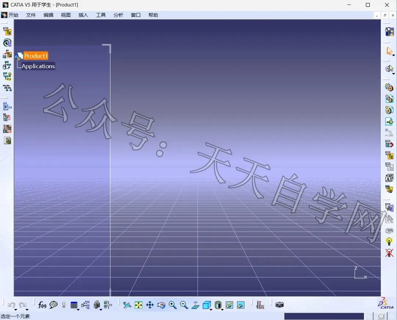This screenshot has width=397, height=320.
Task: Click the dotted-tree icon in right toolbar
Action: pyautogui.click(x=389, y=167)
